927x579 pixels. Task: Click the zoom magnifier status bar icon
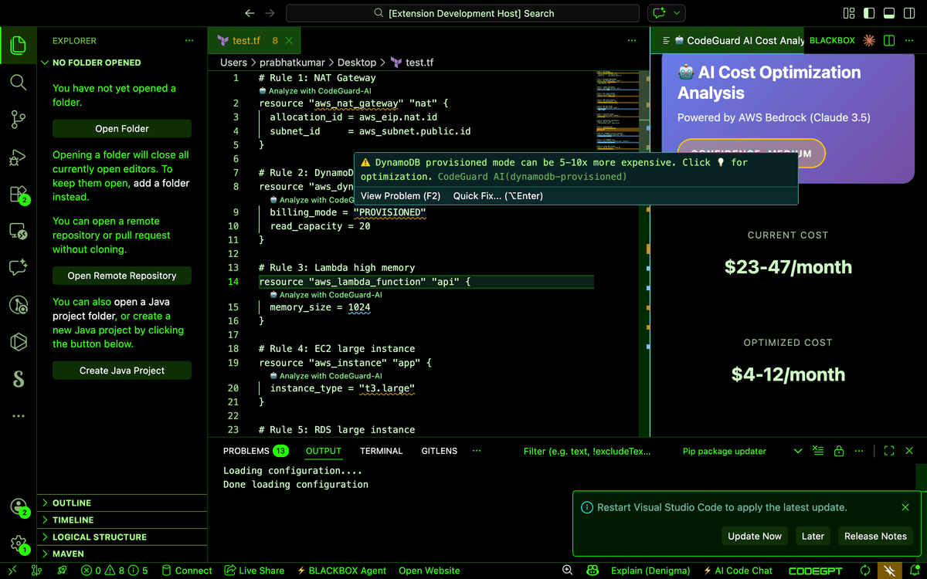tap(568, 571)
